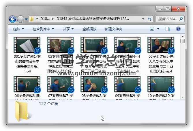The width and height of the screenshot is (193, 131).
Task: Select video thumbnail 09罗盘详解9
Action: point(128,84)
